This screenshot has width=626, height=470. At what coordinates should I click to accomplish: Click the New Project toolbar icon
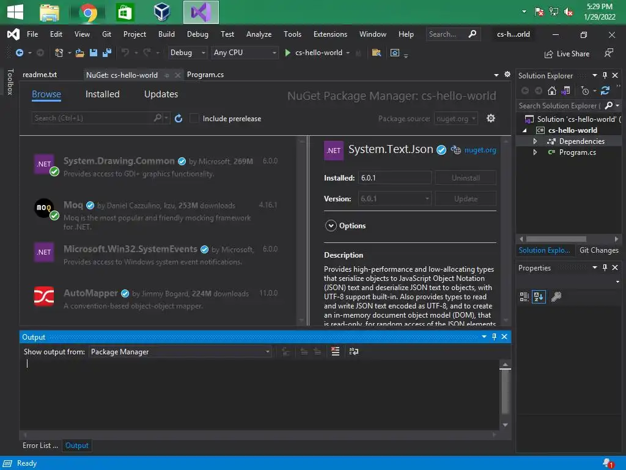59,53
